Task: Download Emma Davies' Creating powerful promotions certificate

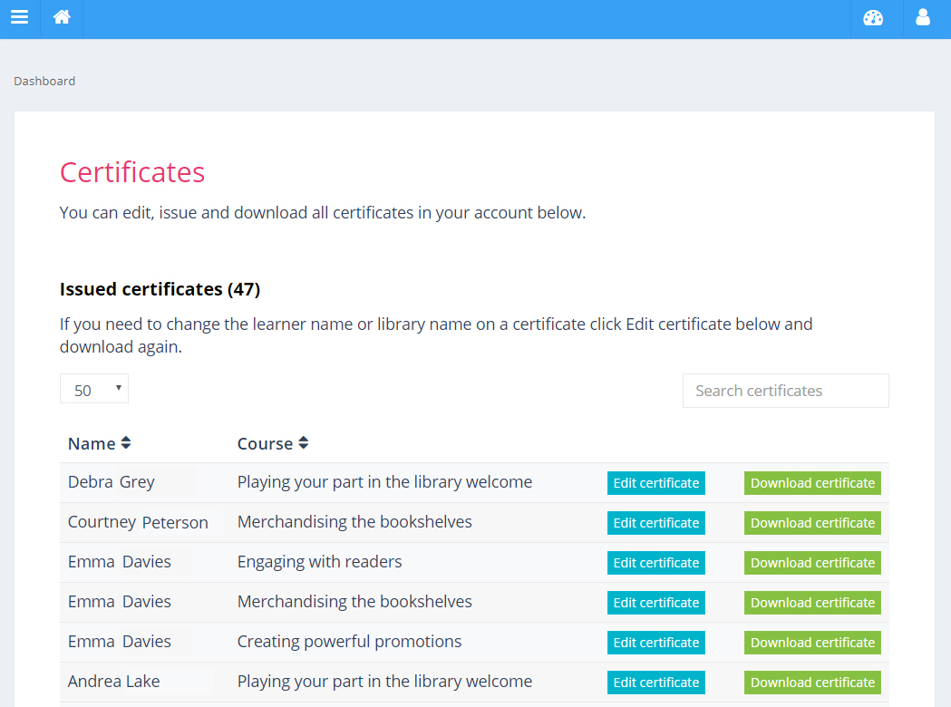Action: (x=812, y=643)
